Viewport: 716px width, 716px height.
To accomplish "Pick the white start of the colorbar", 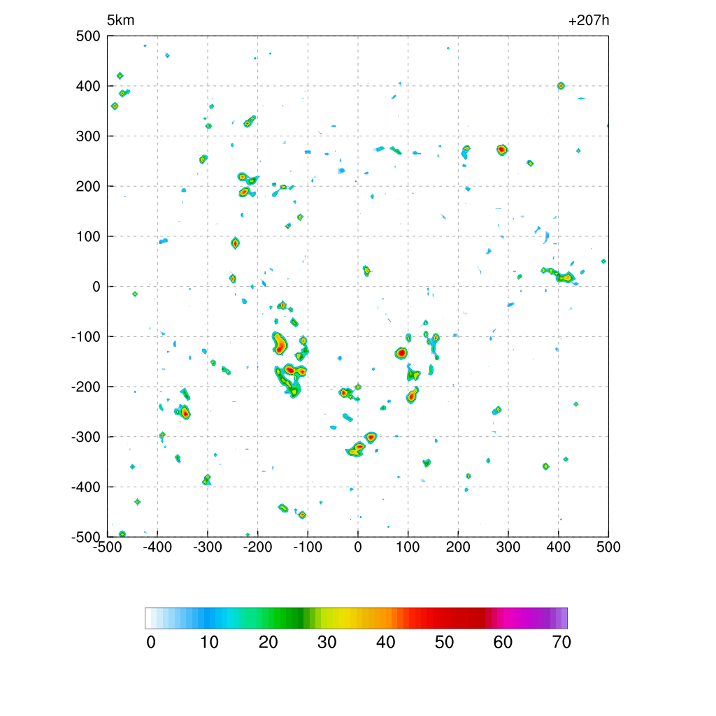I will (x=148, y=618).
